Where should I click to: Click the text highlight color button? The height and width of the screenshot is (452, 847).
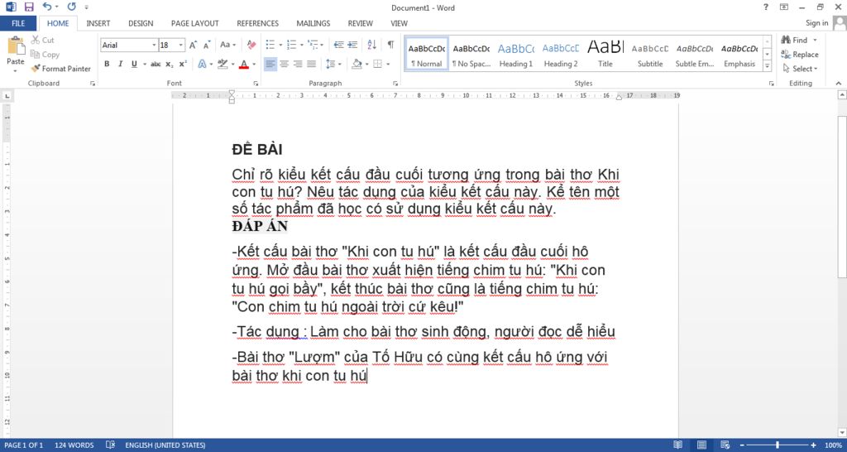point(223,65)
